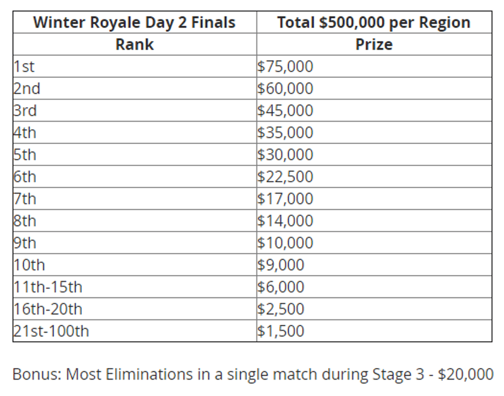Click the Bonus Most Eliminations text line
The height and width of the screenshot is (396, 504).
click(x=253, y=375)
